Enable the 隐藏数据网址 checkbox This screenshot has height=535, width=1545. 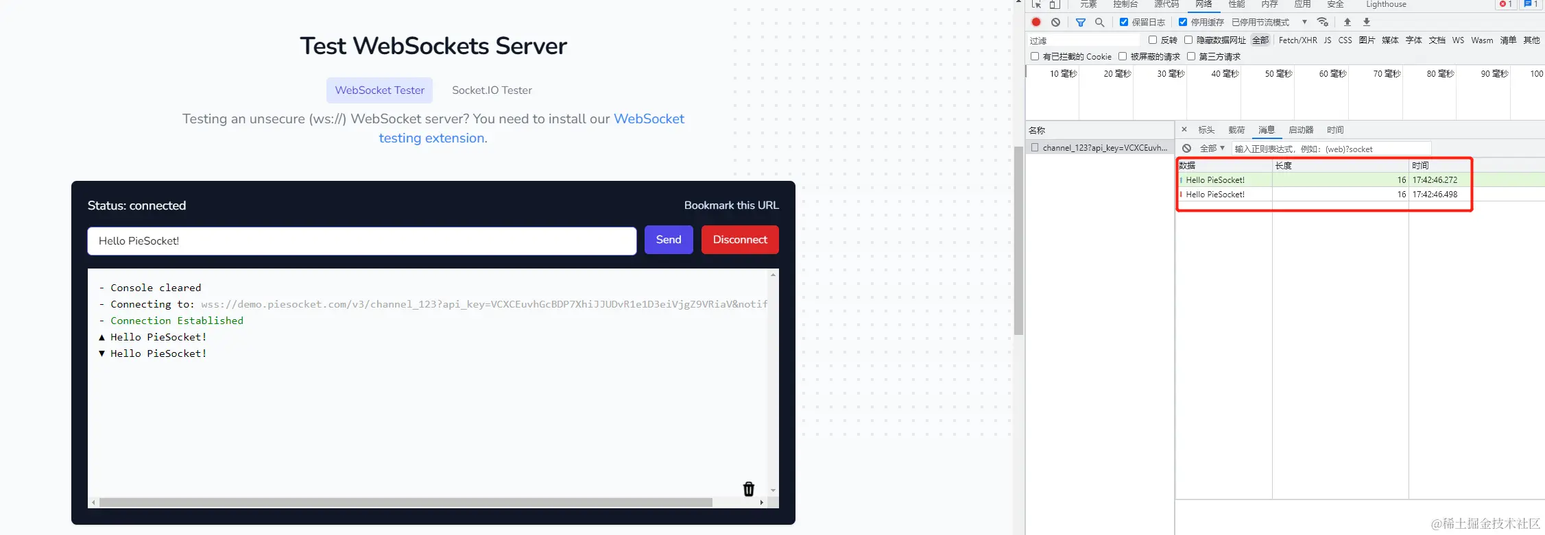(1188, 40)
